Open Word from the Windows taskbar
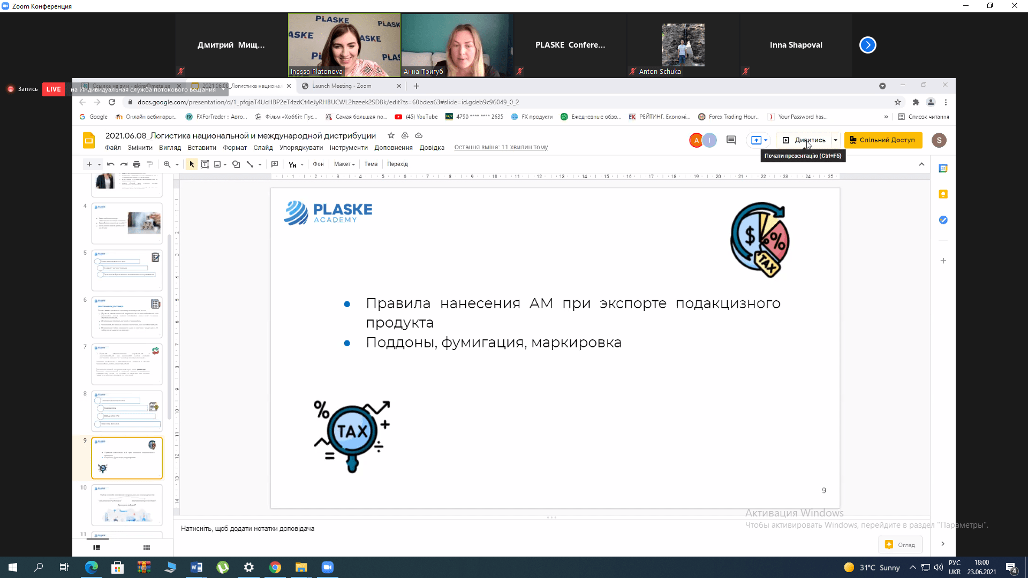Viewport: 1028px width, 578px height. coord(196,567)
